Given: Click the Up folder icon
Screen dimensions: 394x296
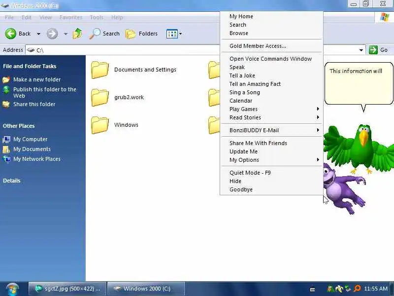Looking at the screenshot, I should coord(77,34).
